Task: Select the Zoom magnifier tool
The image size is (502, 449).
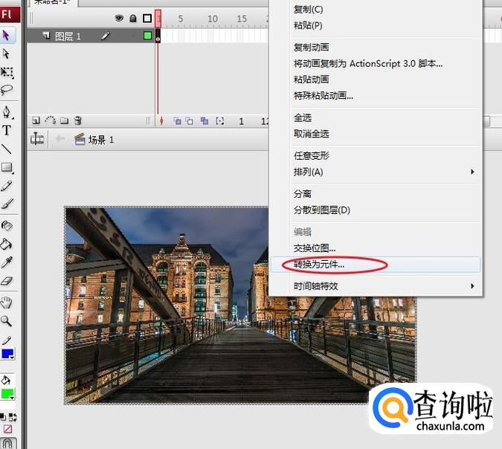Action: [6, 320]
